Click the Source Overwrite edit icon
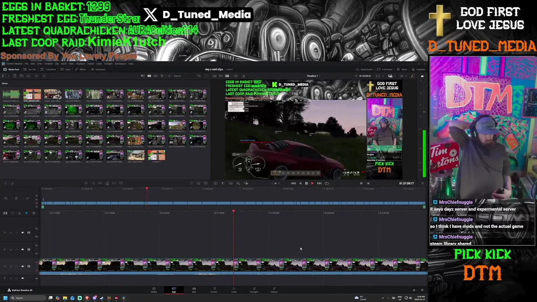Screen dimensions: 537x302 (121, 183)
